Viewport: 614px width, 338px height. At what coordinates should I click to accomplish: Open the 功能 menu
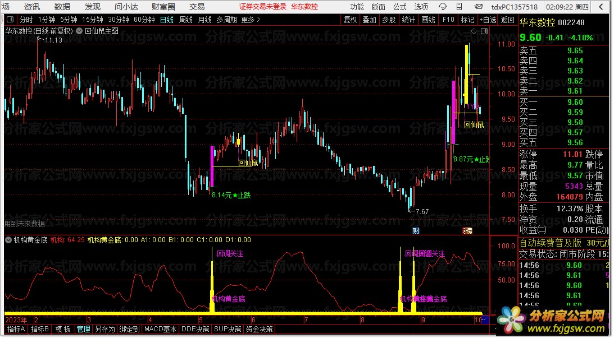click(357, 7)
